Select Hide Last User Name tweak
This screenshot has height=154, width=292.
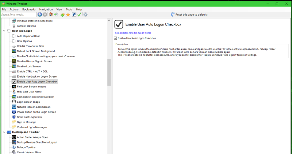tap(29, 92)
